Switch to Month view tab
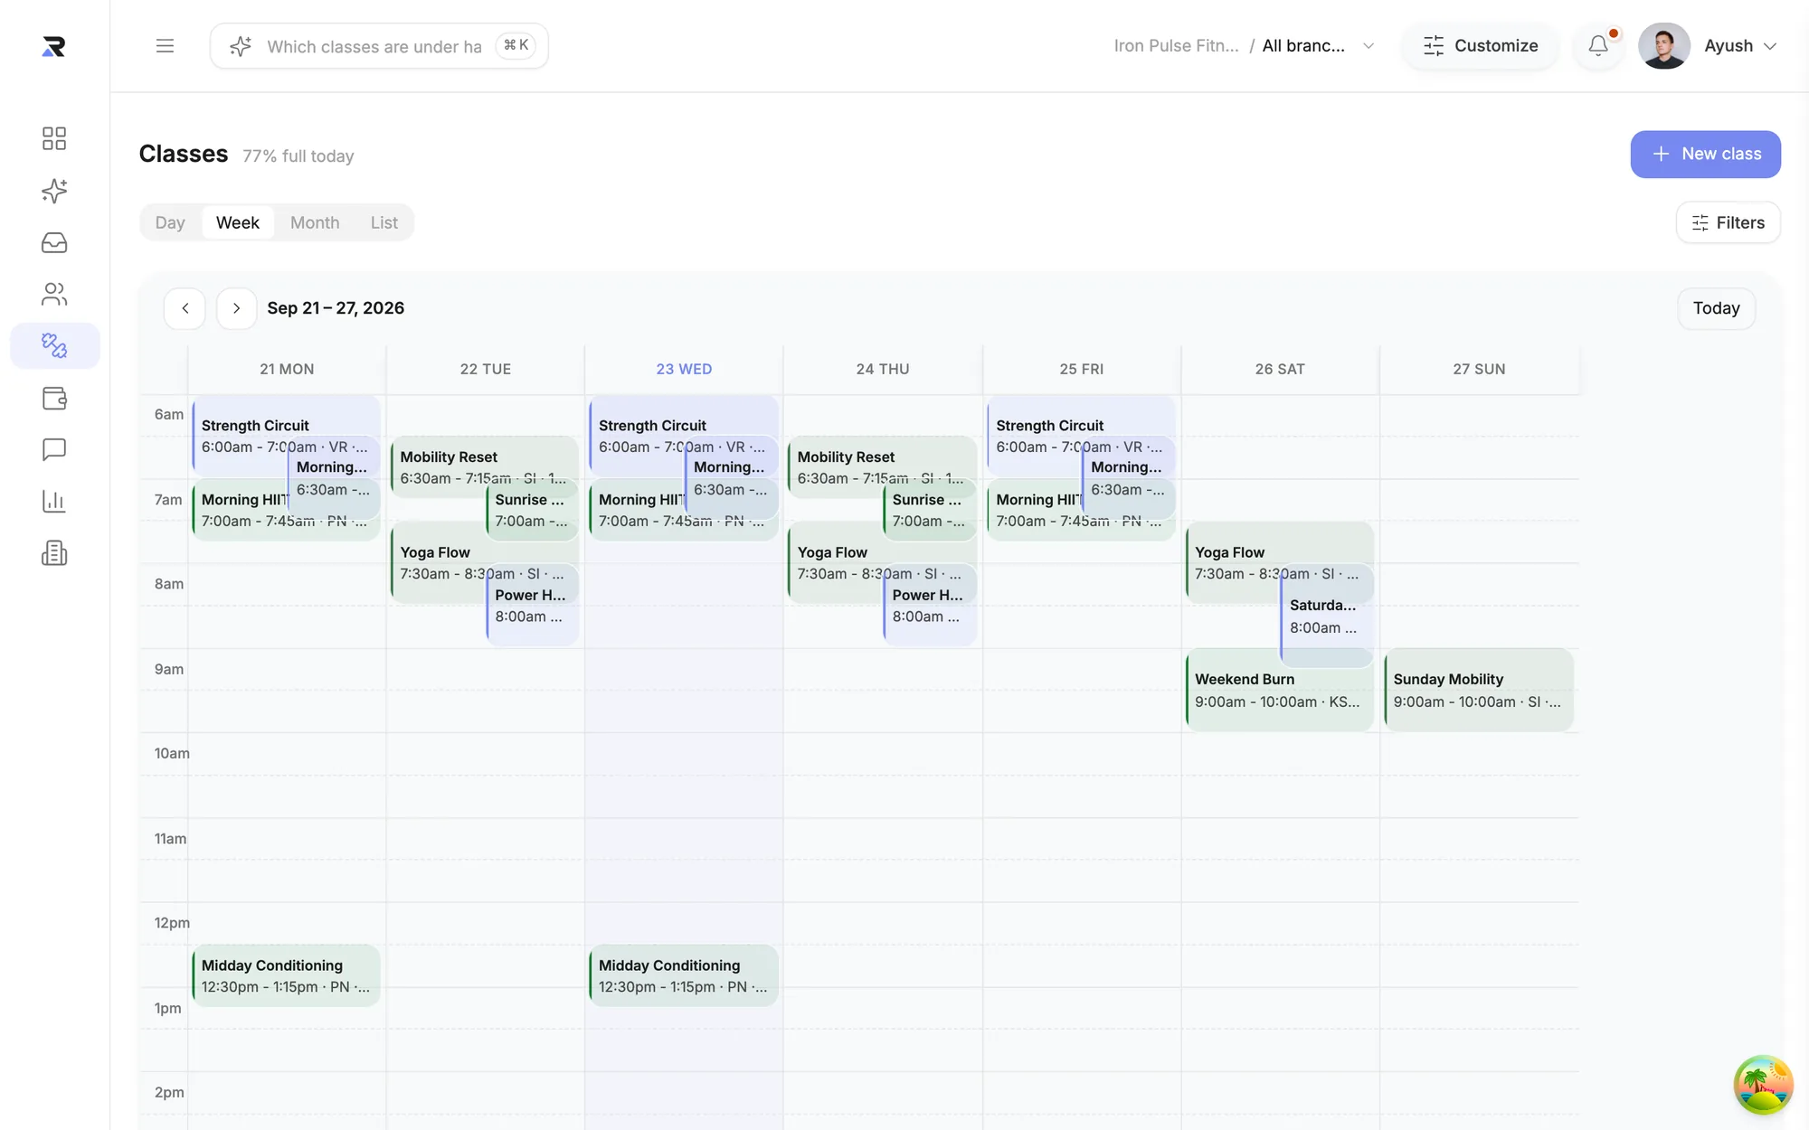 (315, 222)
